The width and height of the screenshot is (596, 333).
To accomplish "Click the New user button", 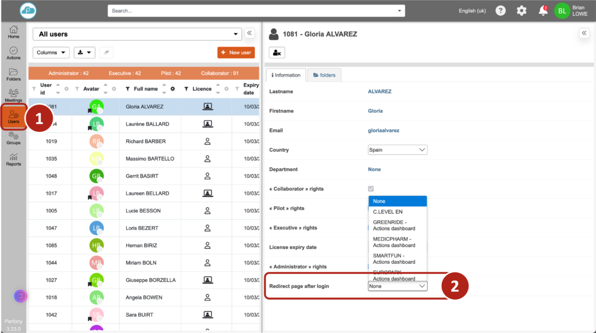I will click(x=236, y=52).
